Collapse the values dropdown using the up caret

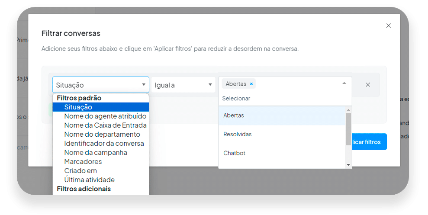pyautogui.click(x=344, y=83)
